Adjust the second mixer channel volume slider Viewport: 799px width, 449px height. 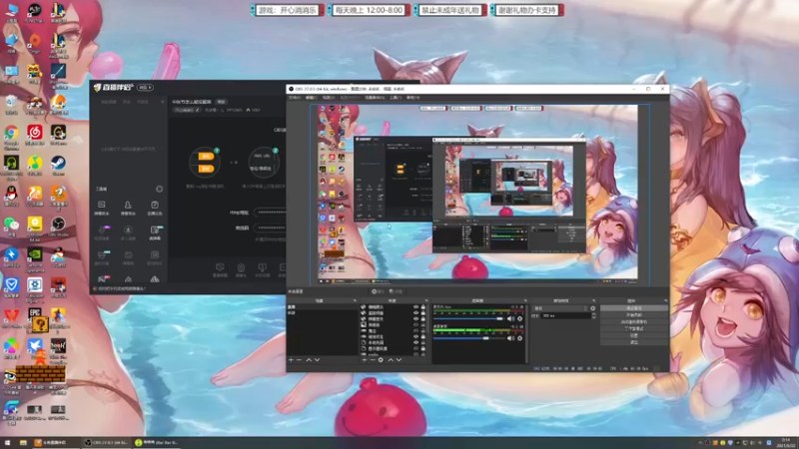pos(468,338)
